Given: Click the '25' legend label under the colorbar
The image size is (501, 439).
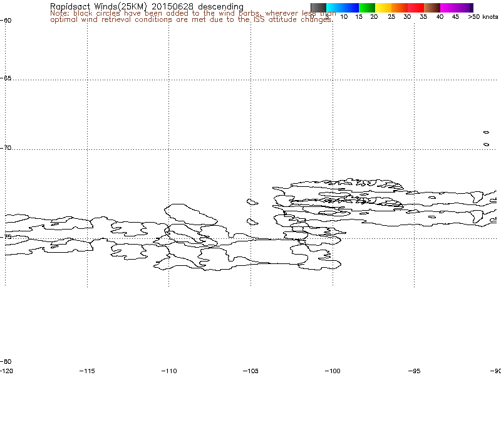Looking at the screenshot, I should click(x=391, y=17).
